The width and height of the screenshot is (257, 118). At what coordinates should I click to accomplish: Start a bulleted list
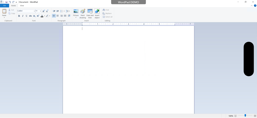[x=61, y=11]
